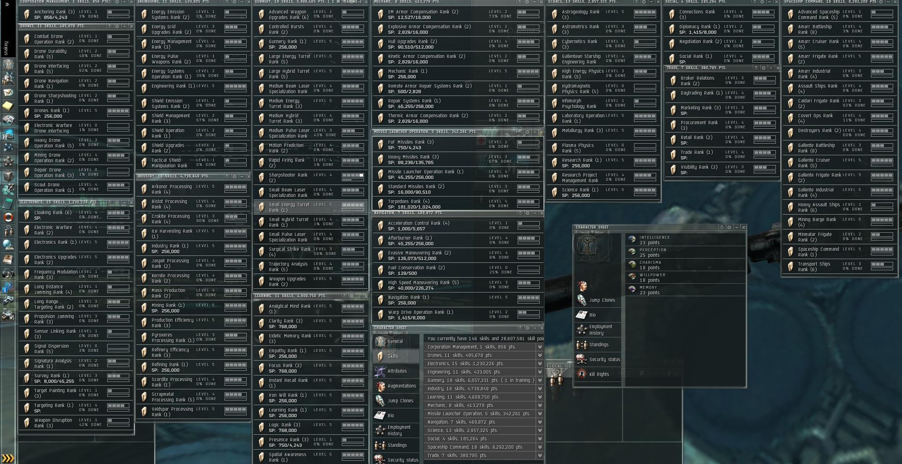
Task: Click the Torpedoes skill book icon
Action: [380, 204]
